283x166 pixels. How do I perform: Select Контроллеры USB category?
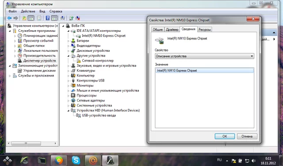tap(90, 81)
